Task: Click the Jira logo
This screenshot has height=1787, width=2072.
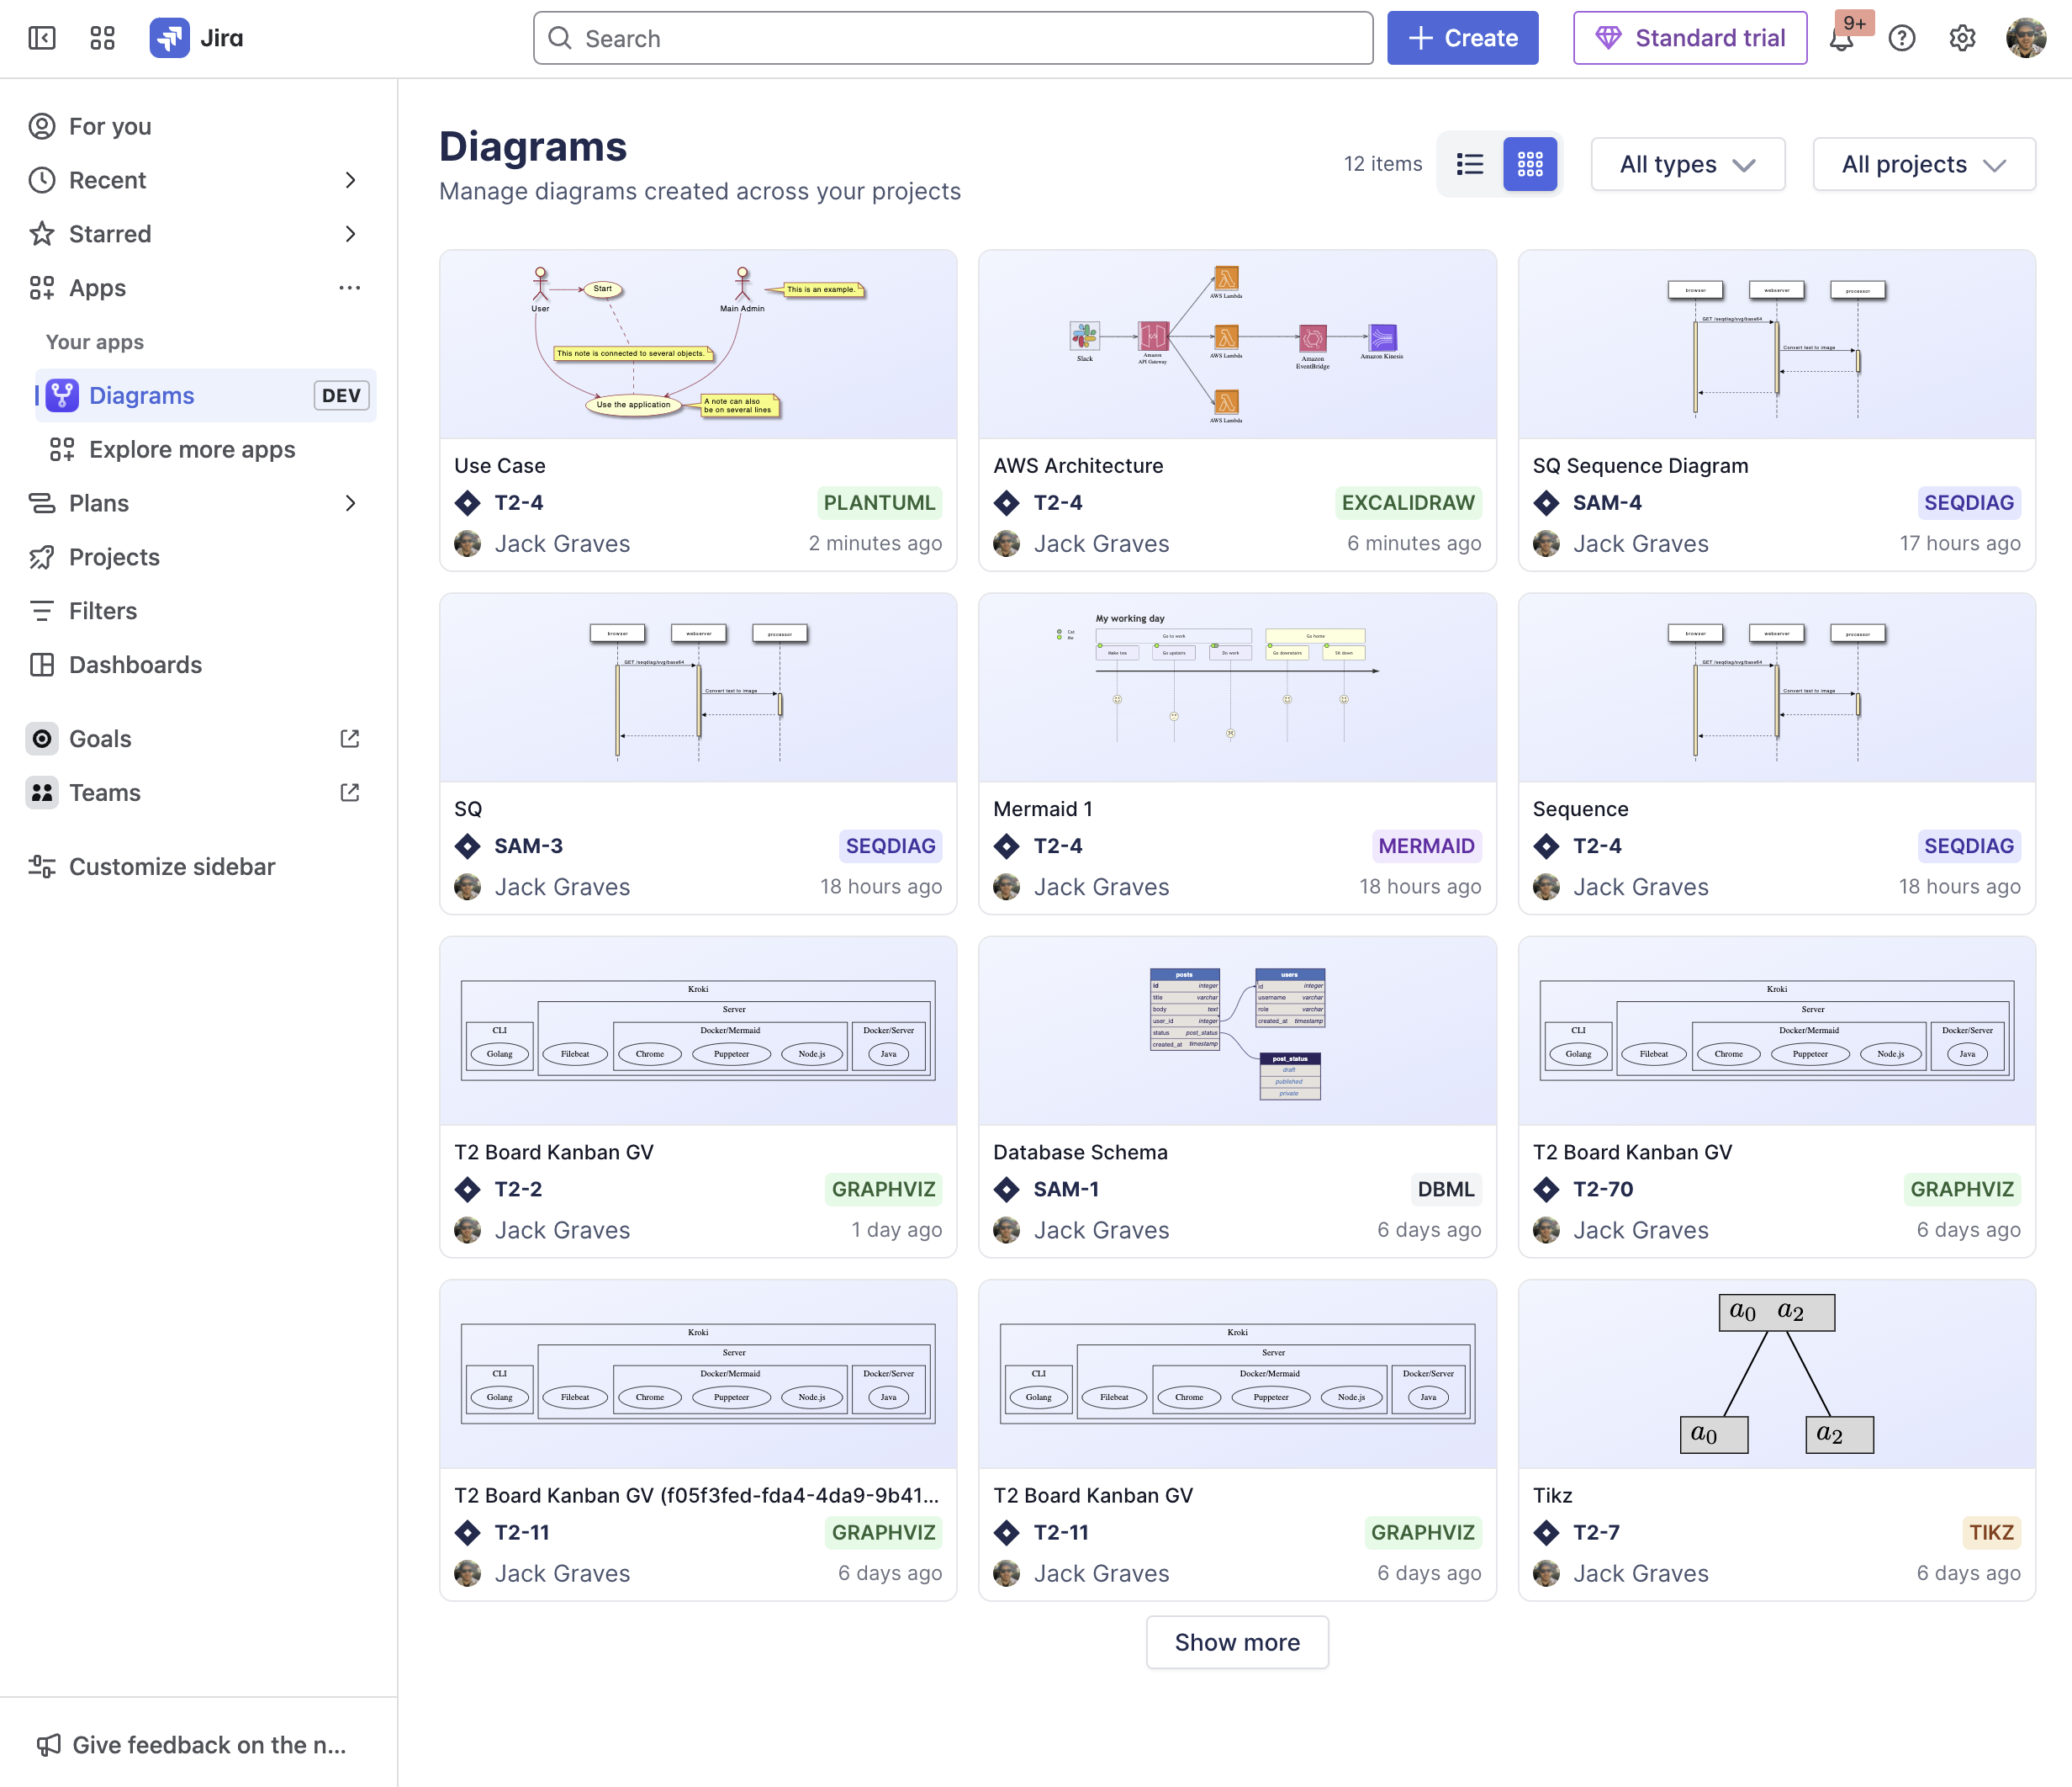Action: [170, 37]
